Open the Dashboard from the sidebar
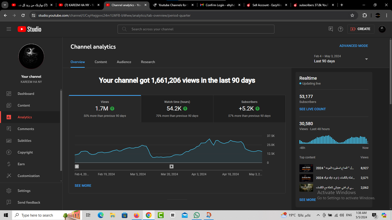392x220 pixels. 26,94
